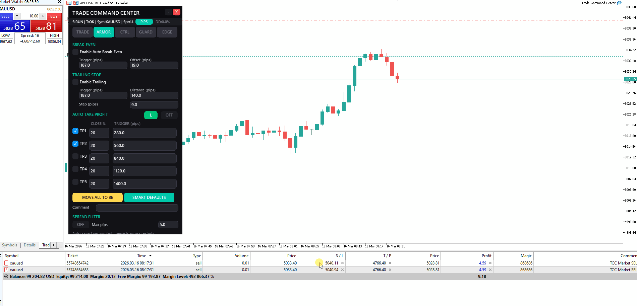Image resolution: width=637 pixels, height=306 pixels.
Task: Click the SELL button in Market Watch
Action: pos(7,16)
